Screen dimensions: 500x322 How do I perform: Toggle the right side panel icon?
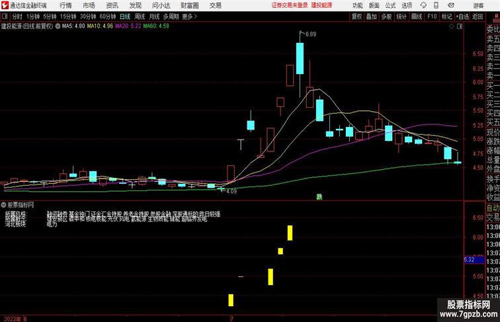(x=460, y=26)
